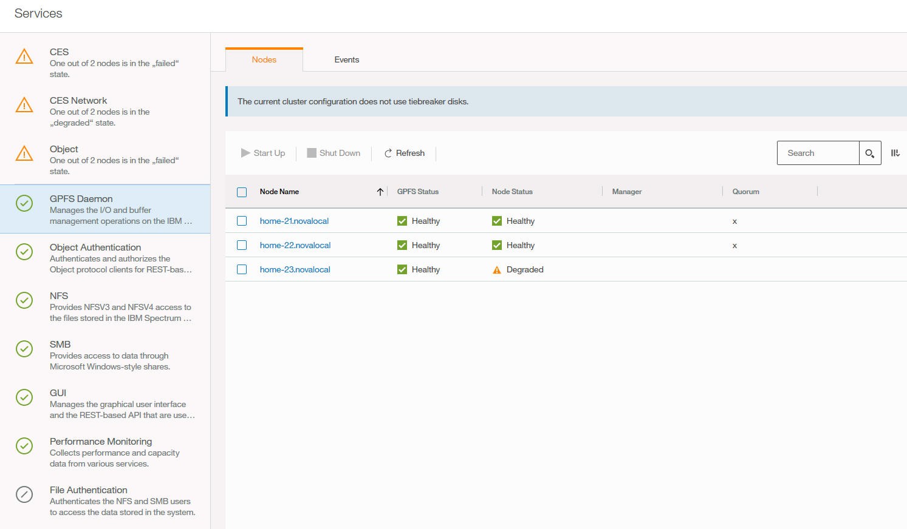This screenshot has width=907, height=529.
Task: Check the home-23.novalocal row checkbox
Action: tap(242, 269)
